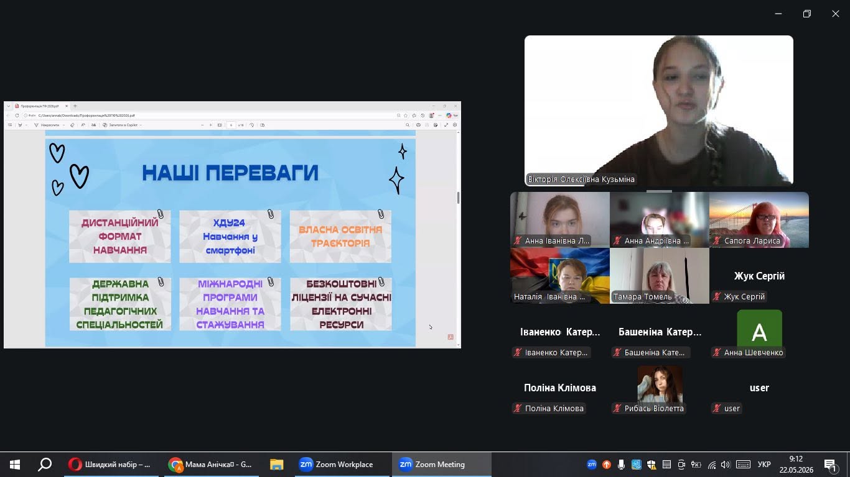This screenshot has height=477, width=850.
Task: Switch to Chrome Мама Анічка taskbar item
Action: point(211,465)
